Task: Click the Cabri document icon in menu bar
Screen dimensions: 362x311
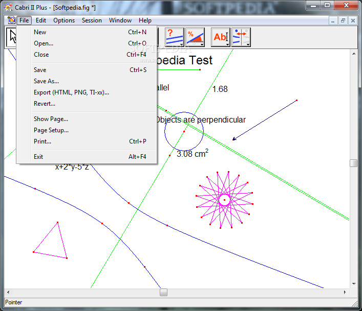Action: coord(11,20)
